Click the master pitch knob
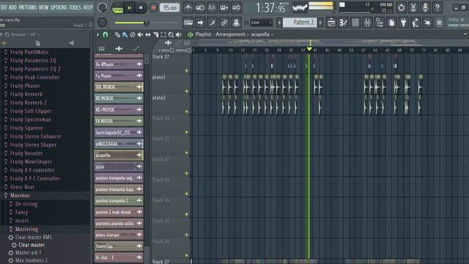469x264 pixels. click(x=103, y=22)
